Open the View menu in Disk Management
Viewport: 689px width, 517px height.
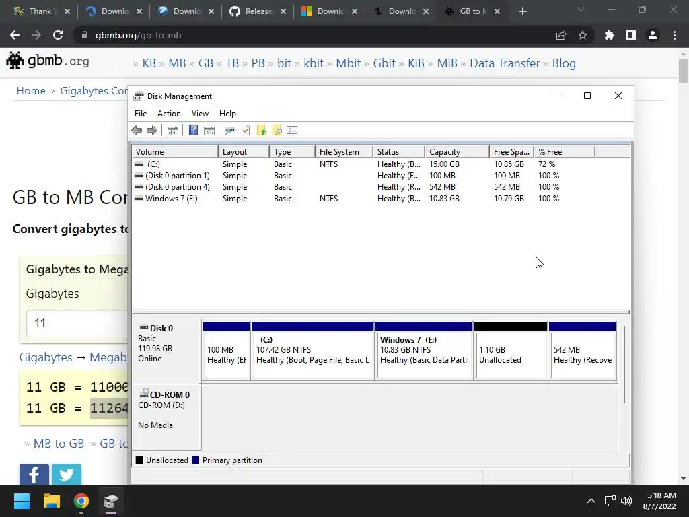click(200, 113)
